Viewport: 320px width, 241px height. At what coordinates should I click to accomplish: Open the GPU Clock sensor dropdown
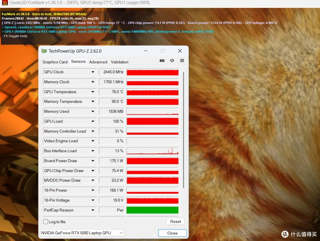click(x=93, y=72)
